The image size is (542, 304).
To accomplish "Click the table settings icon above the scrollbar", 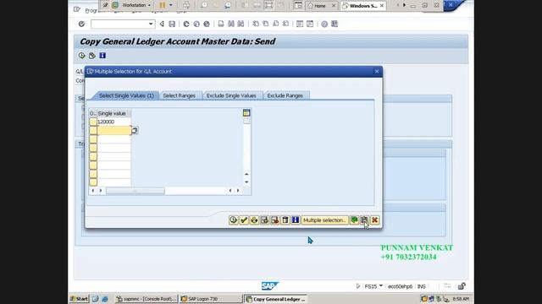I will (x=246, y=112).
